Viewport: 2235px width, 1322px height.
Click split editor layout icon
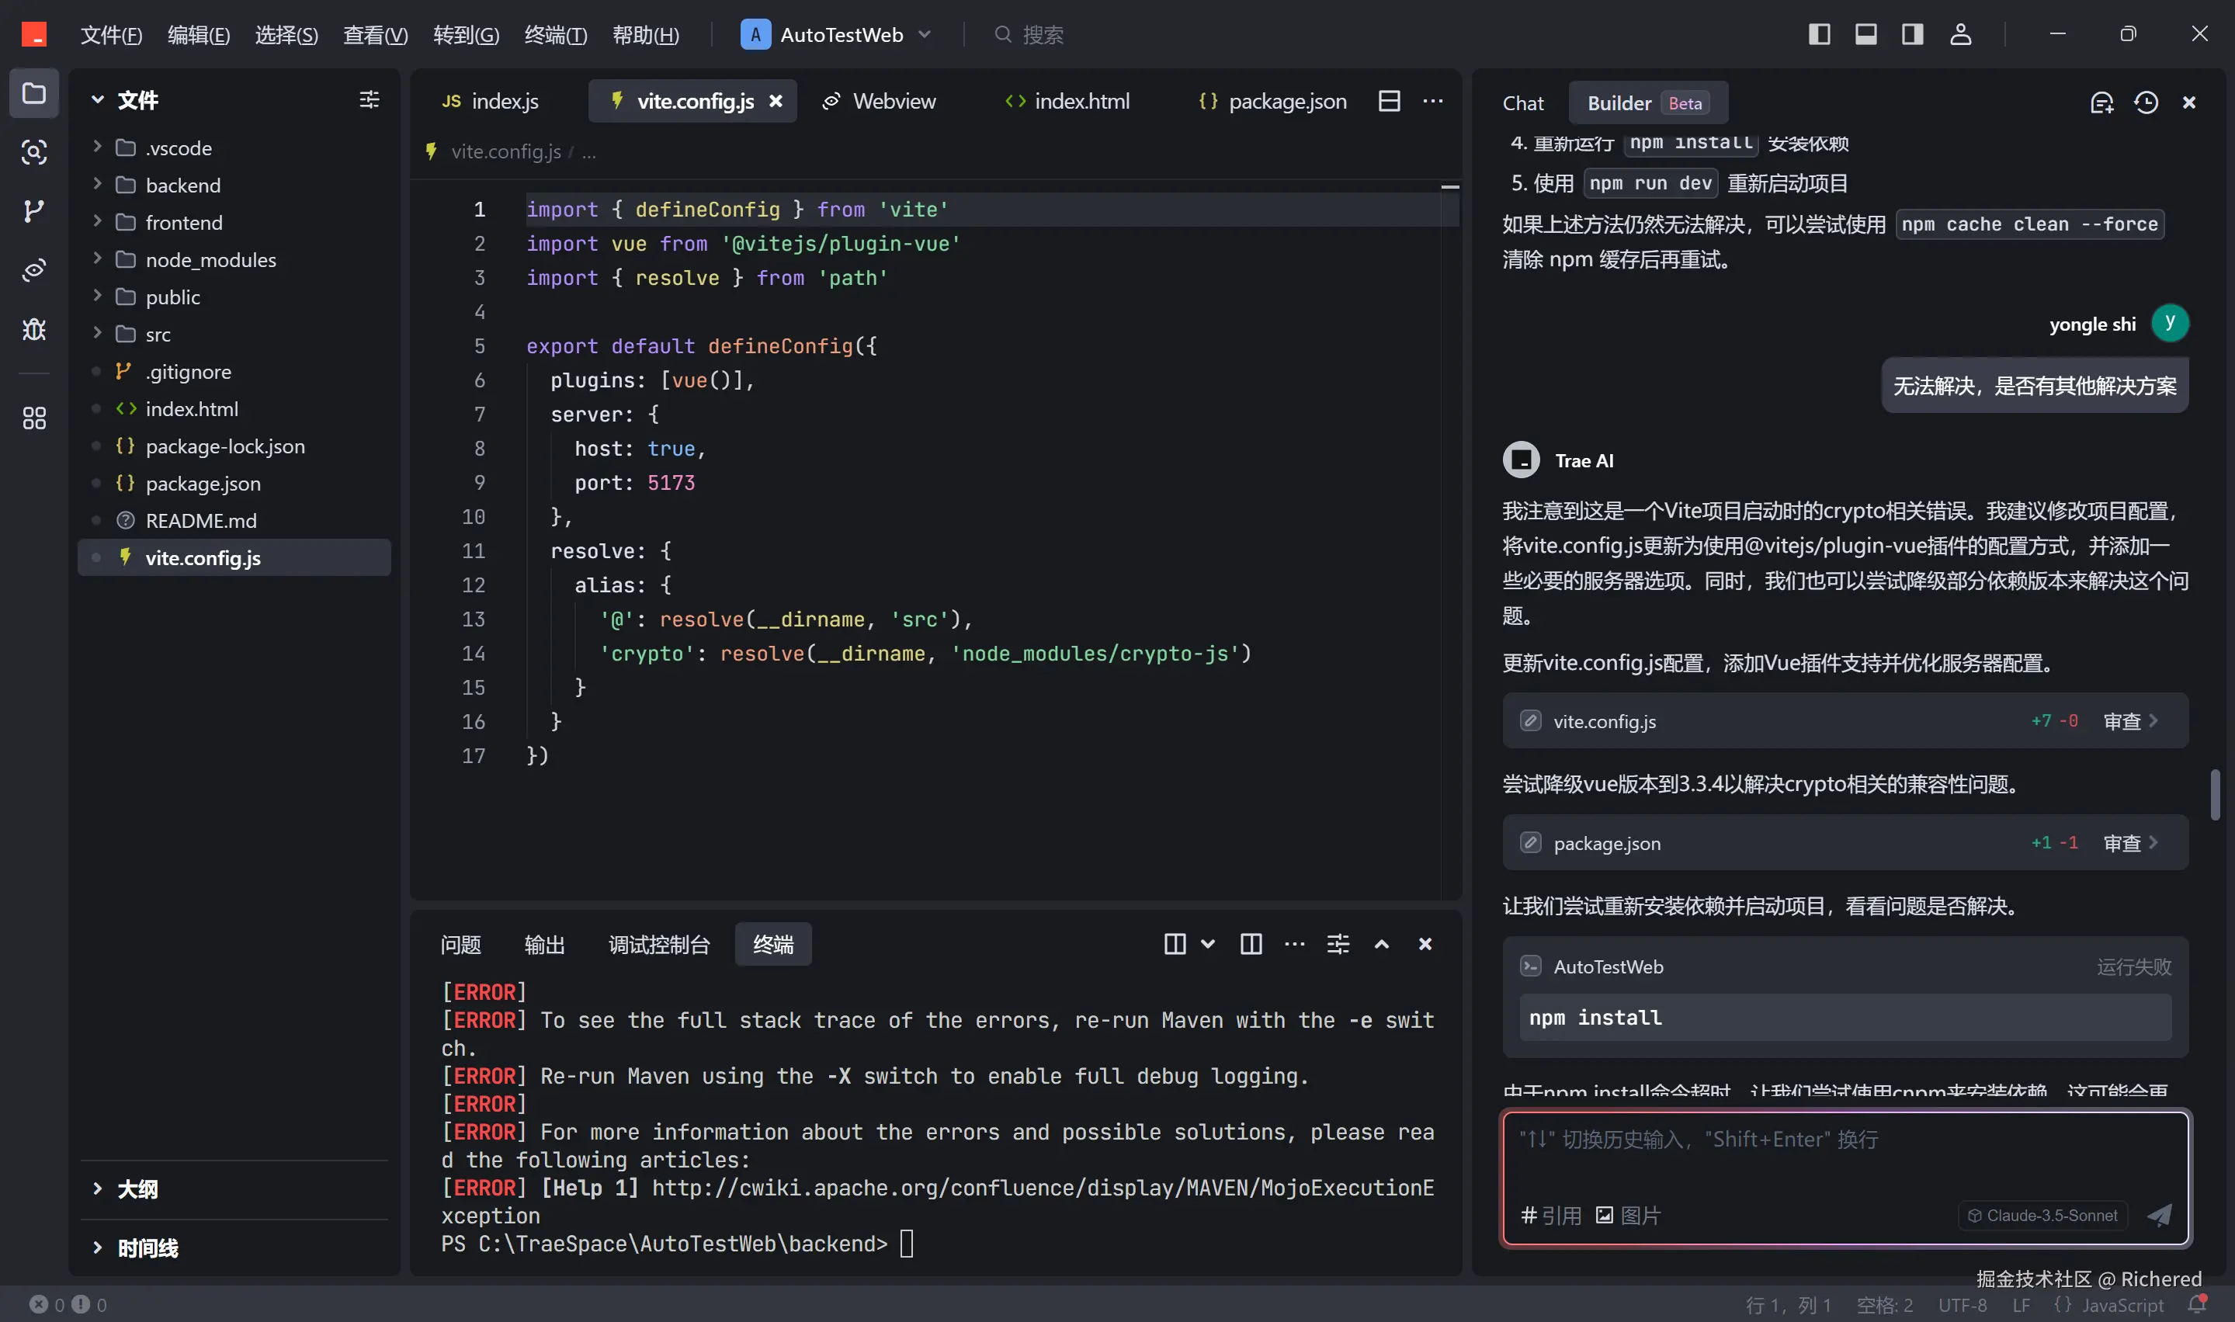click(1389, 101)
